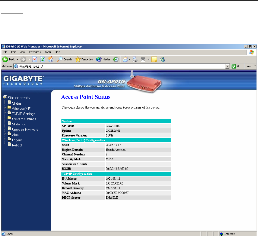This screenshot has height=236, width=258.
Task: Open Forward button history dropdown arrow
Action: pyautogui.click(x=29, y=60)
